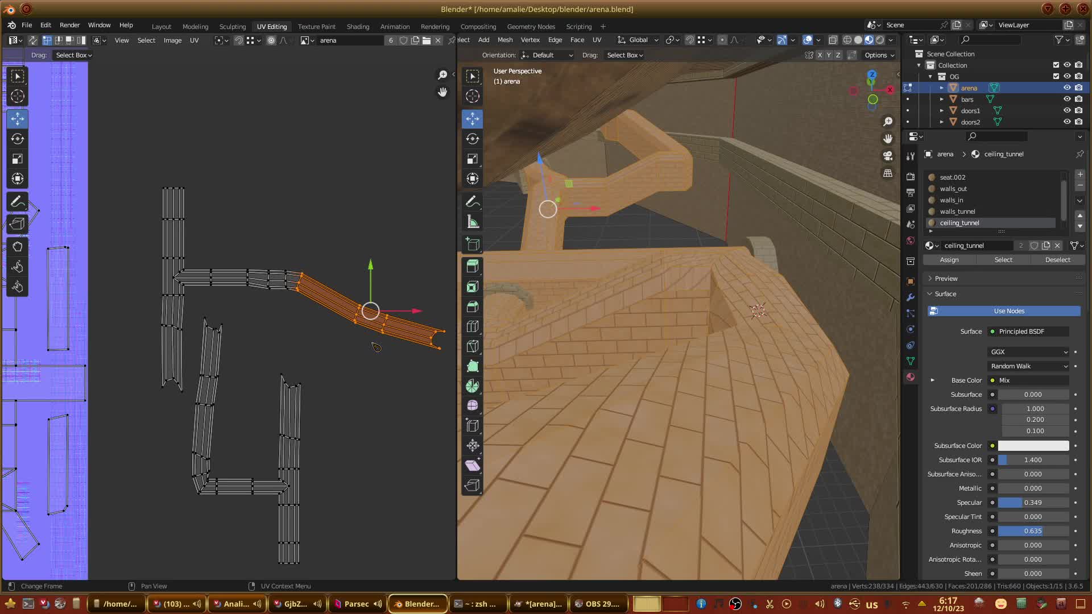Screen dimensions: 1092x614
Task: Click the Assign material button
Action: (x=949, y=260)
